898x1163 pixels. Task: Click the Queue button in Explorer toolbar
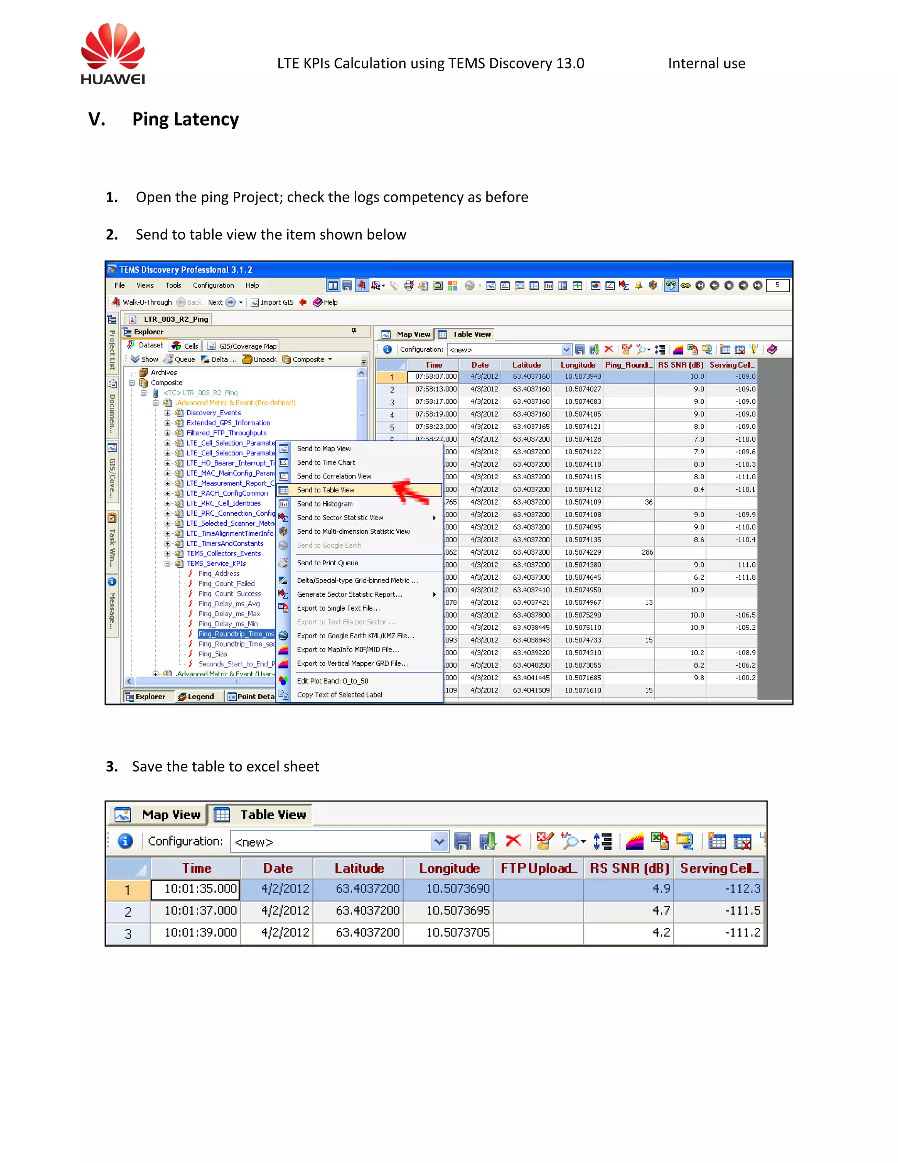pyautogui.click(x=179, y=359)
